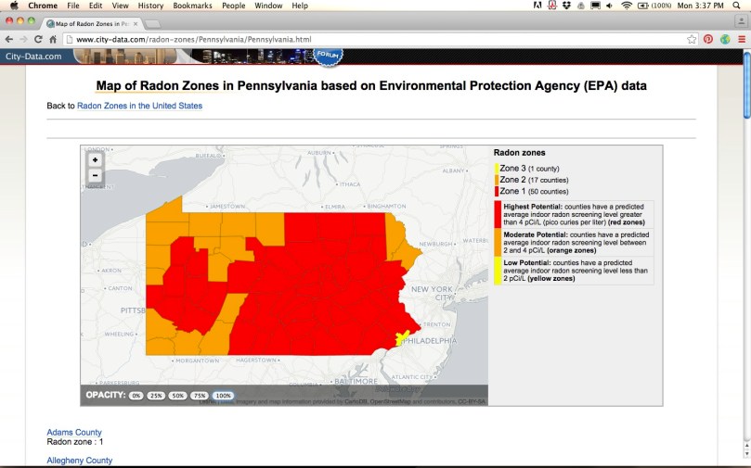Set map opacity to 75%
The height and width of the screenshot is (468, 751).
click(x=200, y=396)
